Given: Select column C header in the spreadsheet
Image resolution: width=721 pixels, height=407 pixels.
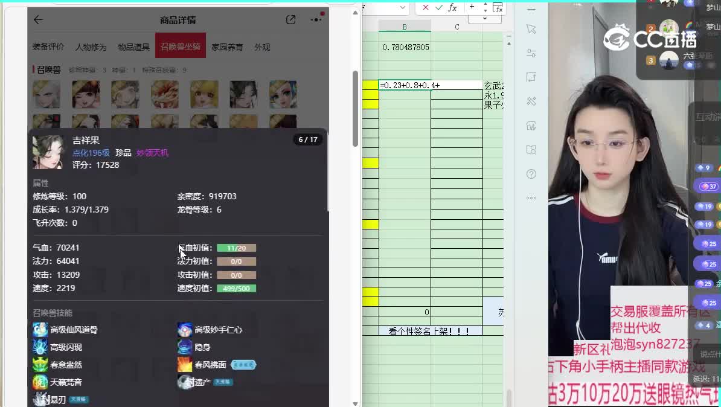Looking at the screenshot, I should click(x=457, y=27).
